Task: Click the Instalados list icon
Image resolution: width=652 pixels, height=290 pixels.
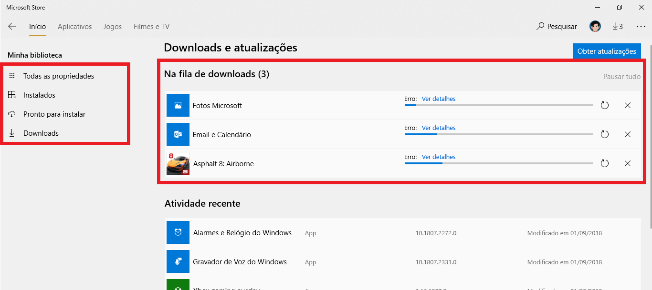Action: [12, 95]
